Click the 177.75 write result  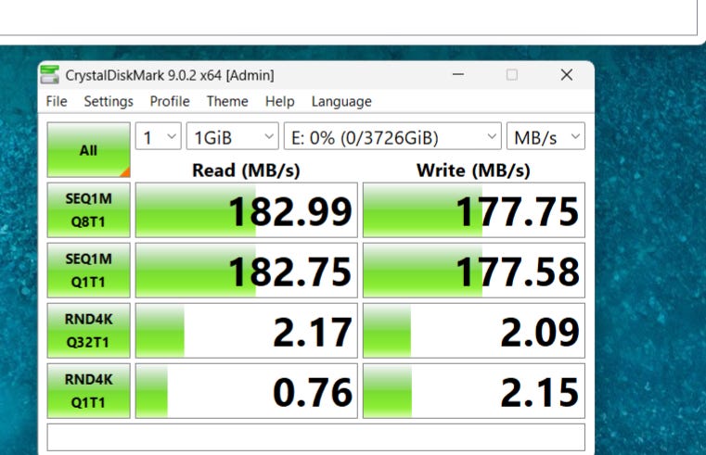(474, 210)
